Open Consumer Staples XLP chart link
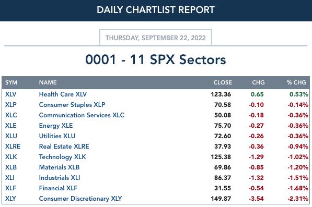Screen dimensions: 312x207 point(72,105)
